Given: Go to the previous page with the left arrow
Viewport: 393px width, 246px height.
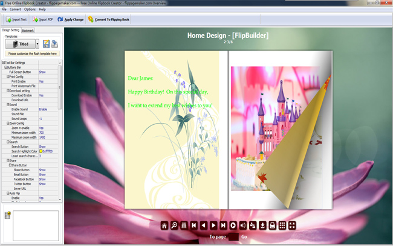Looking at the screenshot, I should tap(204, 225).
